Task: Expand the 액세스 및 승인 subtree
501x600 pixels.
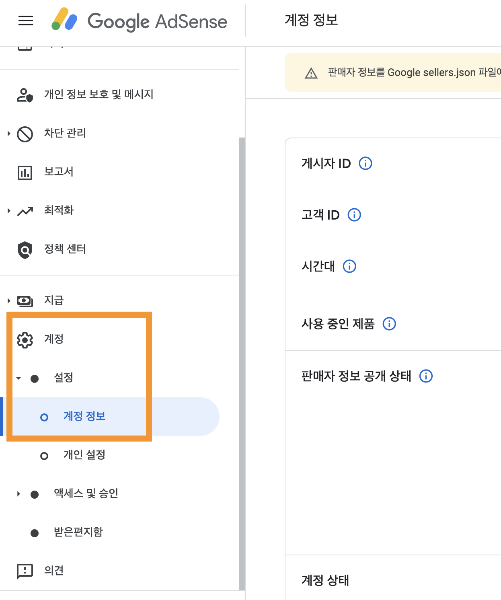Action: tap(18, 494)
